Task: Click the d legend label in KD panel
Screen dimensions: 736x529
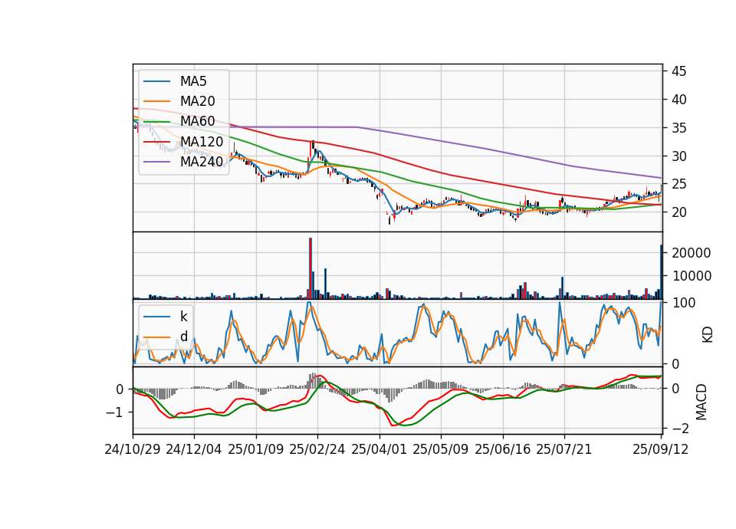Action: (183, 337)
